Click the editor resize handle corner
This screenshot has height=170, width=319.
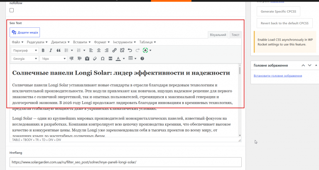[x=239, y=140]
